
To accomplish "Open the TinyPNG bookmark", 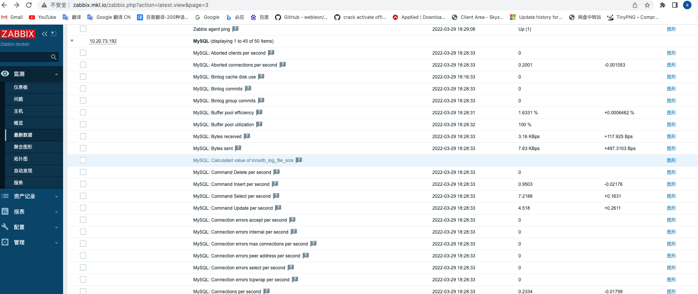I will coord(633,17).
